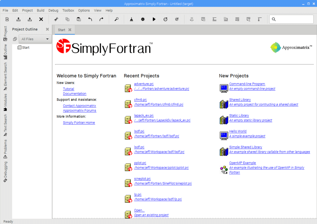Close the Project Outline panel
Image resolution: width=317 pixels, height=224 pixels.
(47, 29)
